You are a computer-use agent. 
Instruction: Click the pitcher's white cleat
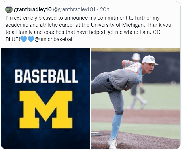113,143
